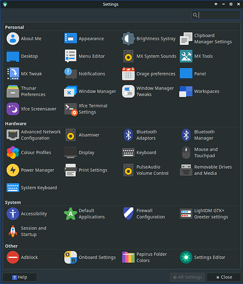Click the search magnifier icon
This screenshot has width=243, height=284.
tap(195, 15)
